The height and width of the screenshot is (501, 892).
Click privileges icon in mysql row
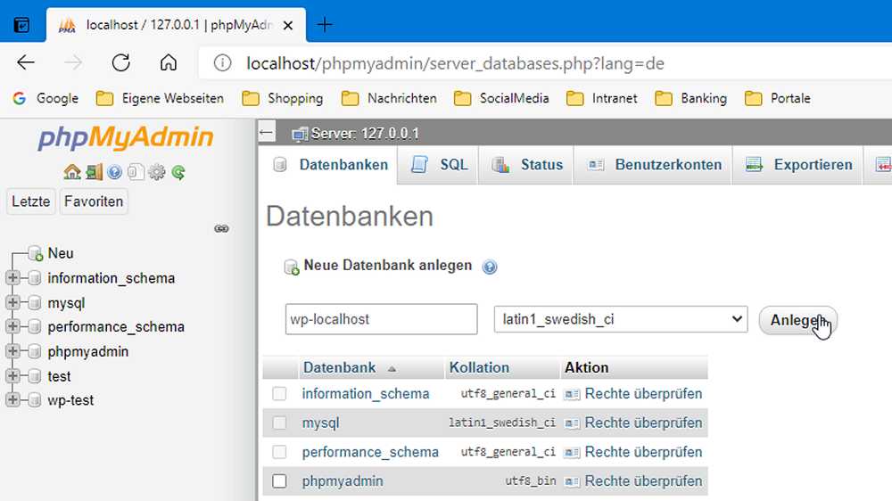[x=571, y=423]
